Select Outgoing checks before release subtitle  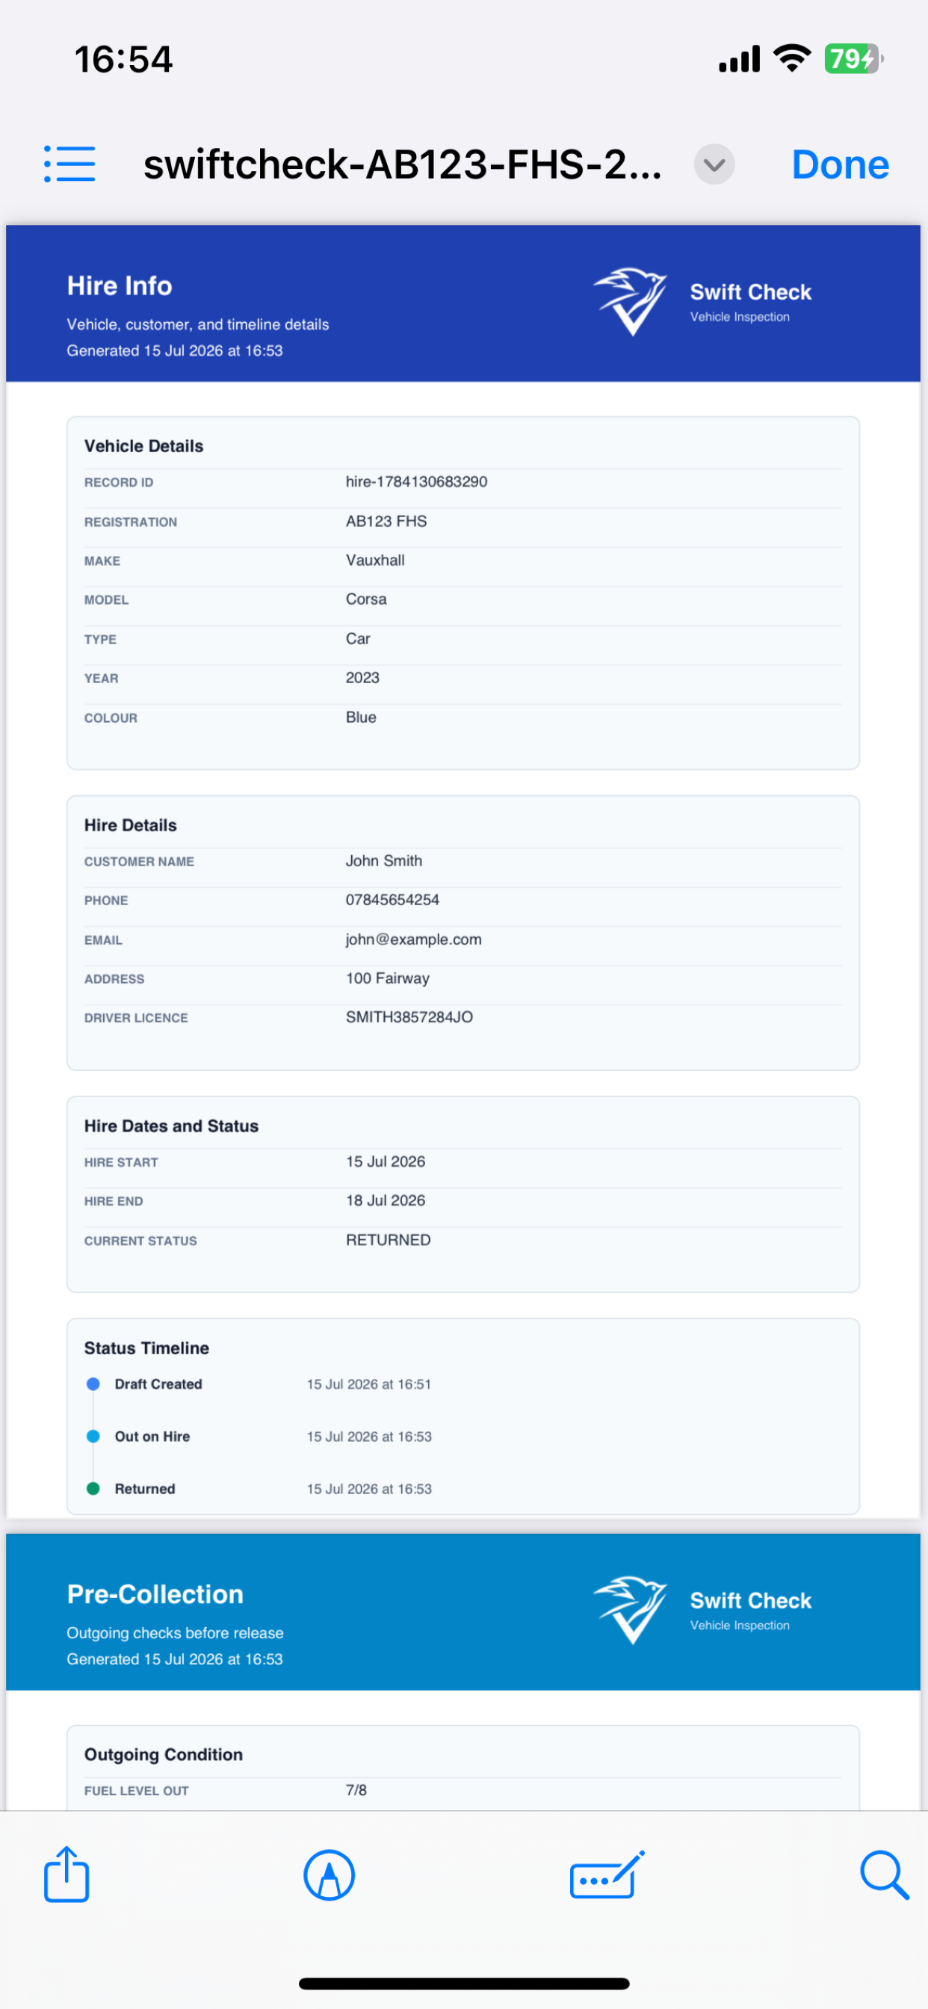click(x=175, y=1632)
